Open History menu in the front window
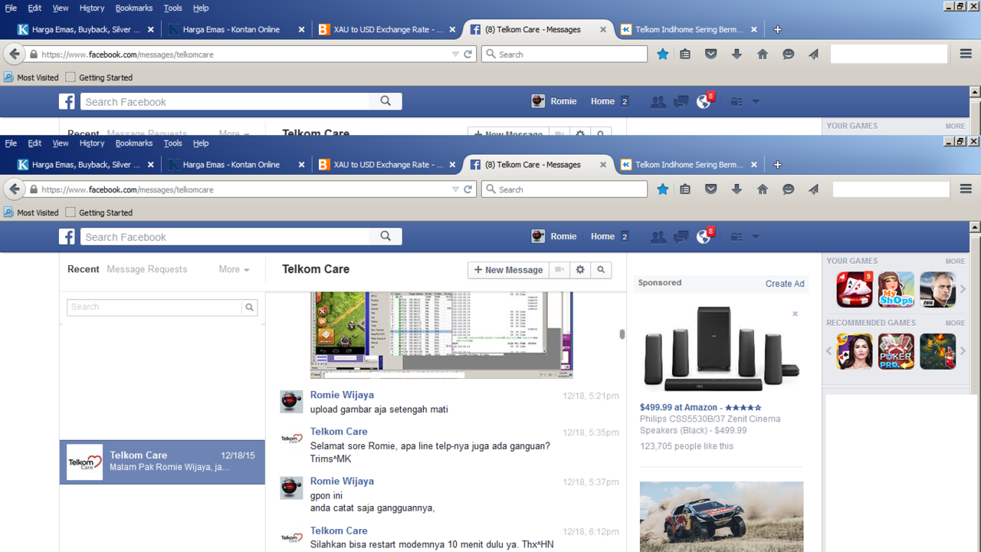Screen dimensions: 981x552 92,143
